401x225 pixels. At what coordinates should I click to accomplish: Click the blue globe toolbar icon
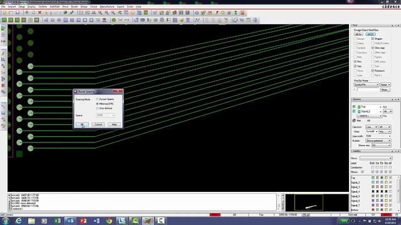pyautogui.click(x=197, y=12)
